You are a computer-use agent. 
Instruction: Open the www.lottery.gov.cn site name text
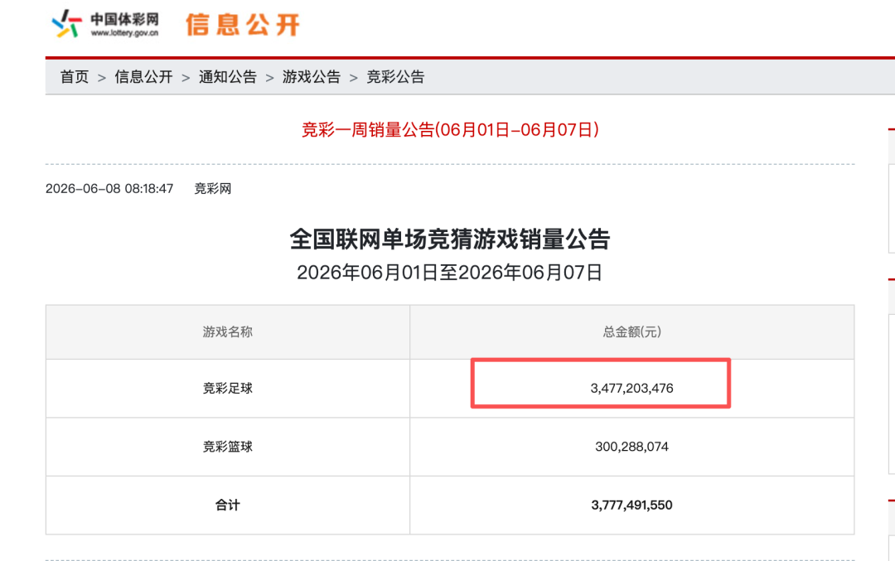click(124, 33)
